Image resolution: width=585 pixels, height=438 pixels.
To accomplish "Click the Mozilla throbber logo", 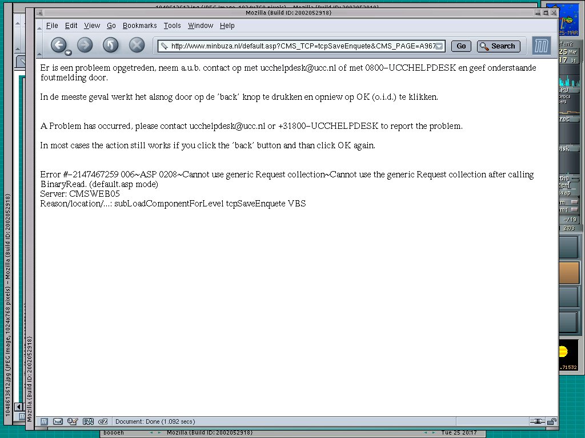I will pyautogui.click(x=542, y=46).
